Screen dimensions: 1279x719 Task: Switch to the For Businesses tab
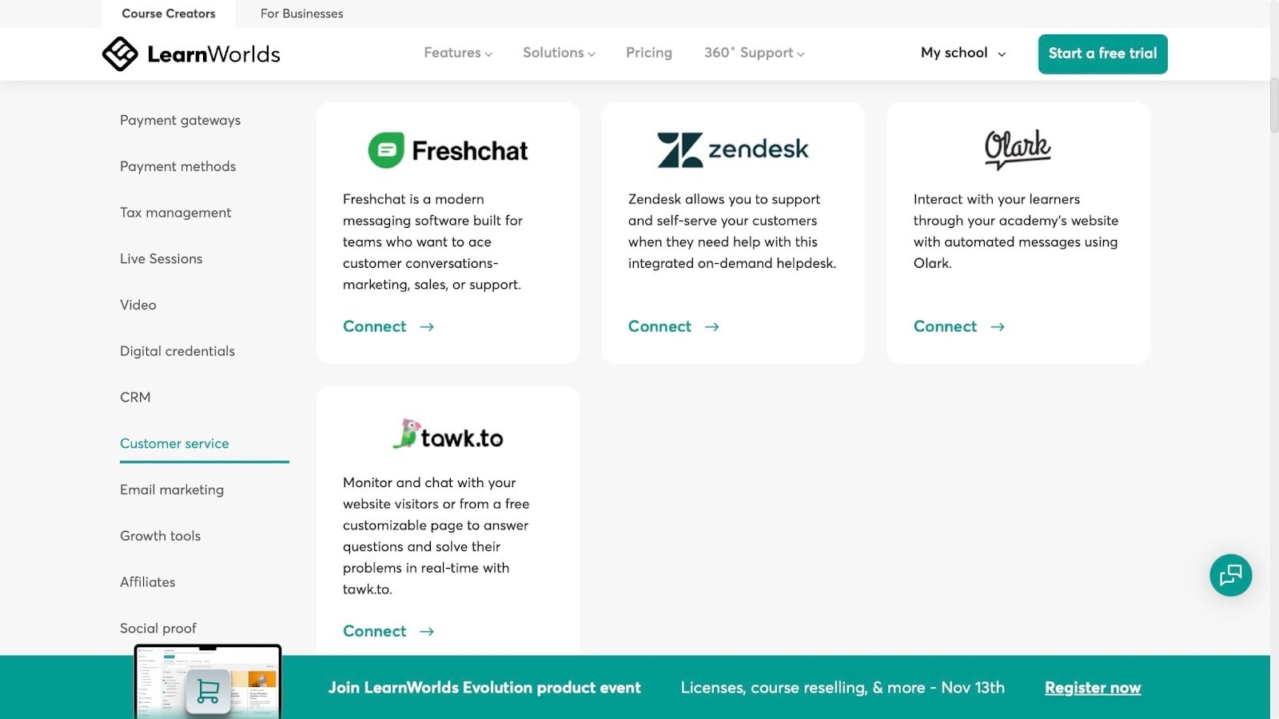click(301, 14)
